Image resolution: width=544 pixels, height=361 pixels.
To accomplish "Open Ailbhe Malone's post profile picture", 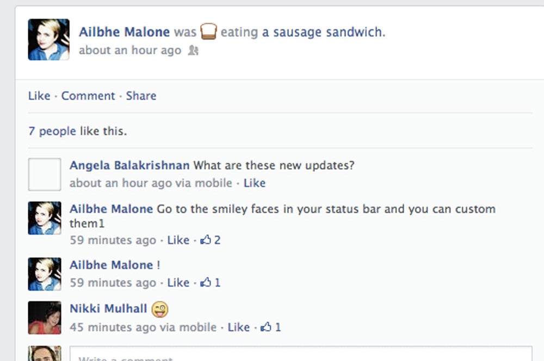I will [x=48, y=39].
